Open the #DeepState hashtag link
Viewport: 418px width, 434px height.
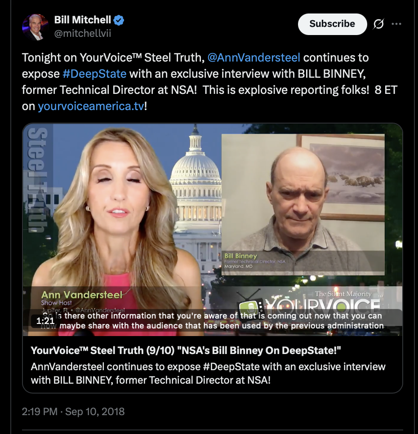pyautogui.click(x=94, y=74)
